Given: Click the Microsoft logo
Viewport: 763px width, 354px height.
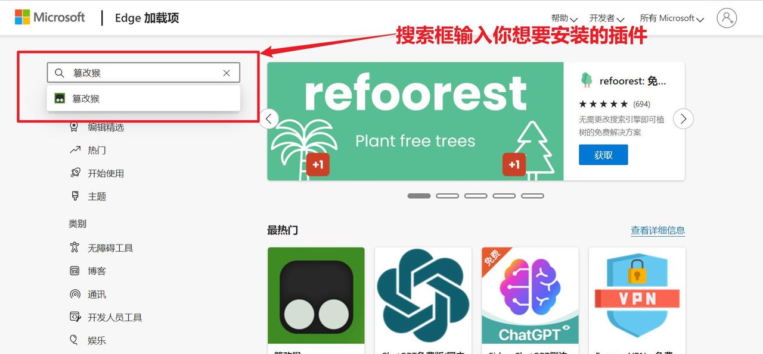Looking at the screenshot, I should [x=50, y=17].
